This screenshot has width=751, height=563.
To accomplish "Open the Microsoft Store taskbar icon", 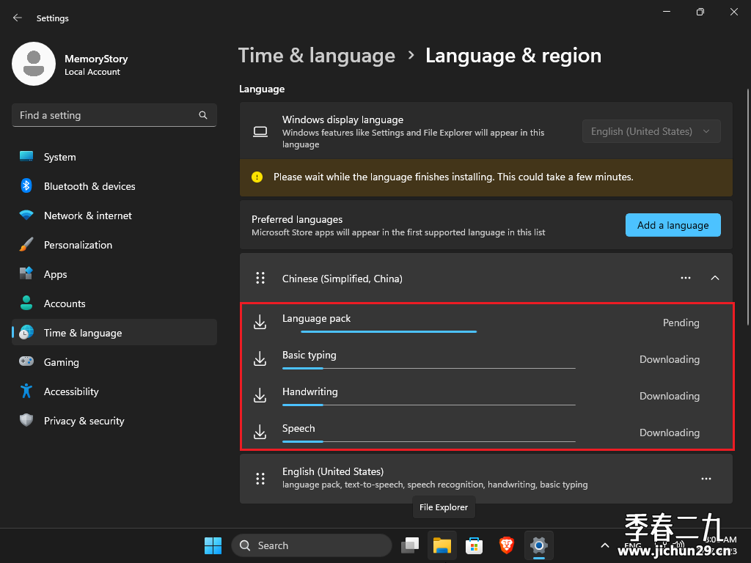I will pyautogui.click(x=475, y=545).
